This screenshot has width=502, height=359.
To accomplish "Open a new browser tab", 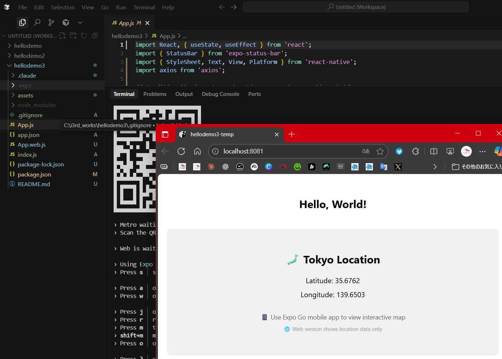I will [292, 134].
